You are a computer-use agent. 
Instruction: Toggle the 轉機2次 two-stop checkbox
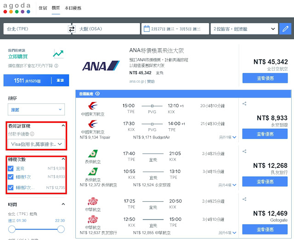pyautogui.click(x=11, y=188)
